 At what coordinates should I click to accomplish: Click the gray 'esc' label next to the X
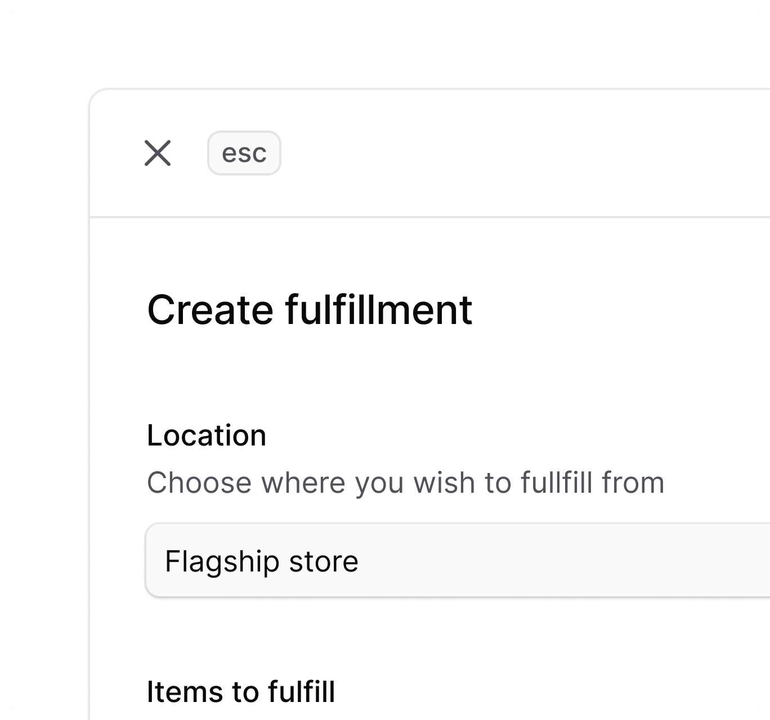[244, 153]
